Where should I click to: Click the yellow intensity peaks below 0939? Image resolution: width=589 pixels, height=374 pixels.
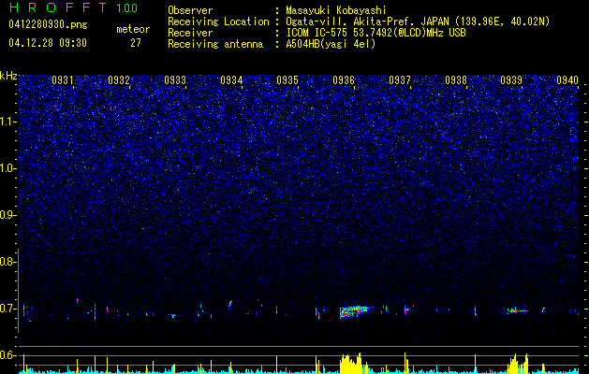(x=519, y=364)
